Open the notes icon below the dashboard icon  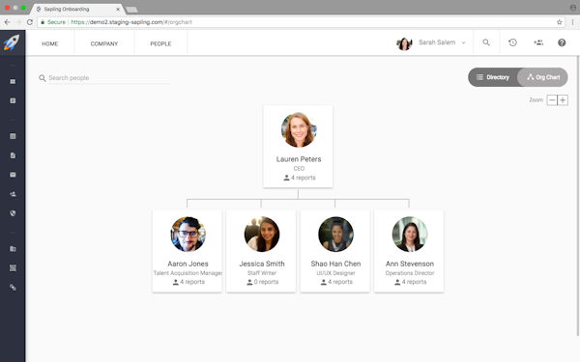coord(13,100)
